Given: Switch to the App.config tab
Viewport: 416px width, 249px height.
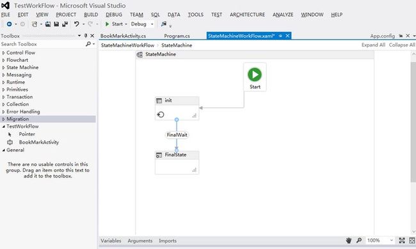Looking at the screenshot, I should coord(382,36).
